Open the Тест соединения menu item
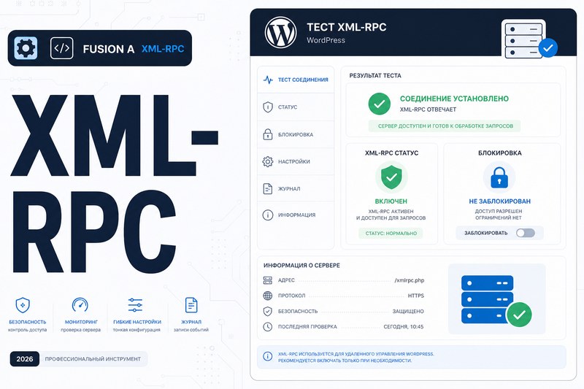This screenshot has width=584, height=389. [x=296, y=80]
